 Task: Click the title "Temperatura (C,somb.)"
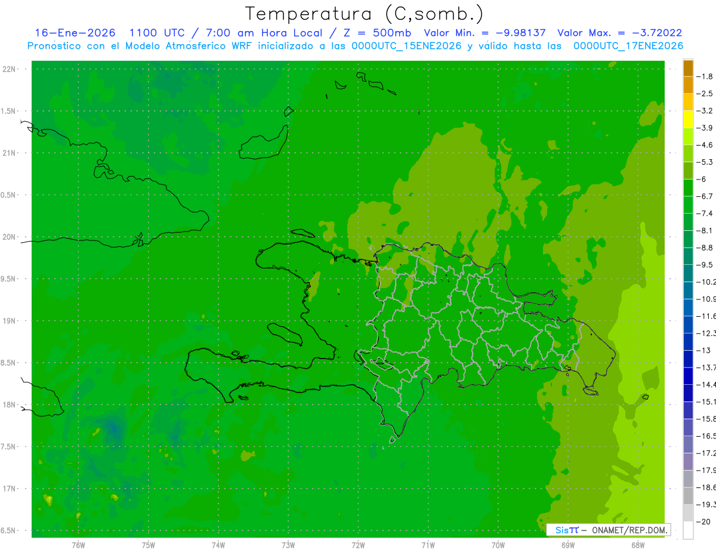(x=365, y=14)
